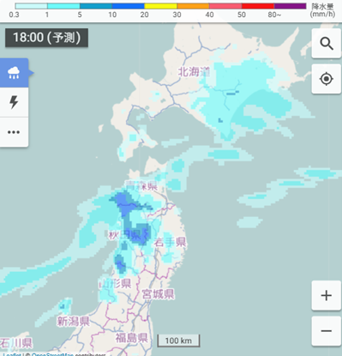Click the yellow 20-30 legend swatch

click(x=160, y=6)
